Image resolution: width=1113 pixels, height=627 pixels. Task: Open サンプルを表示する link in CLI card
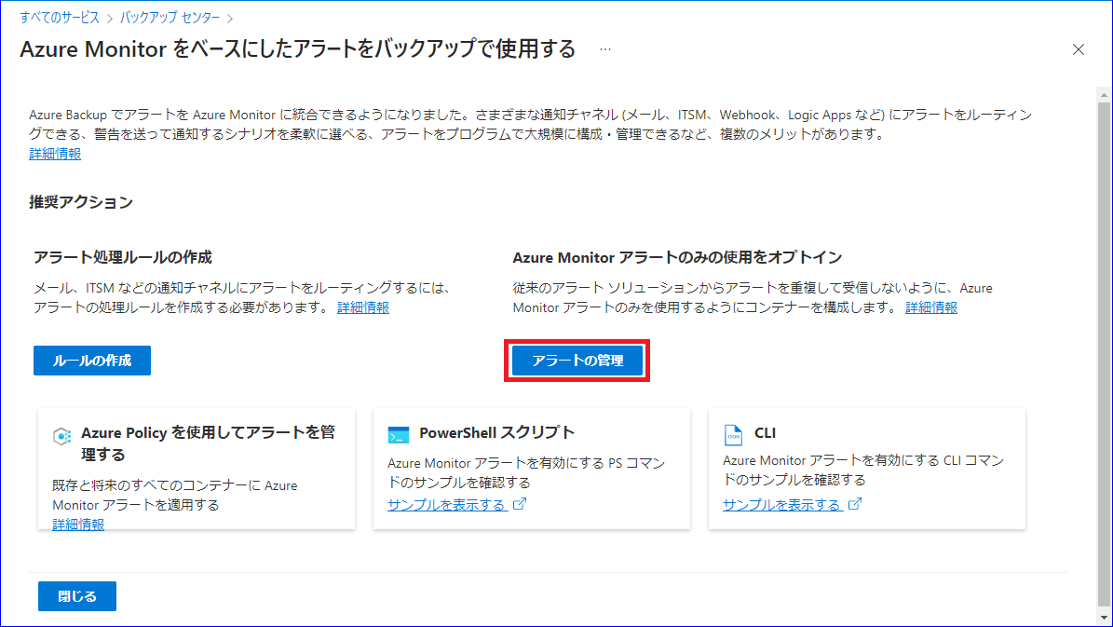tap(781, 505)
